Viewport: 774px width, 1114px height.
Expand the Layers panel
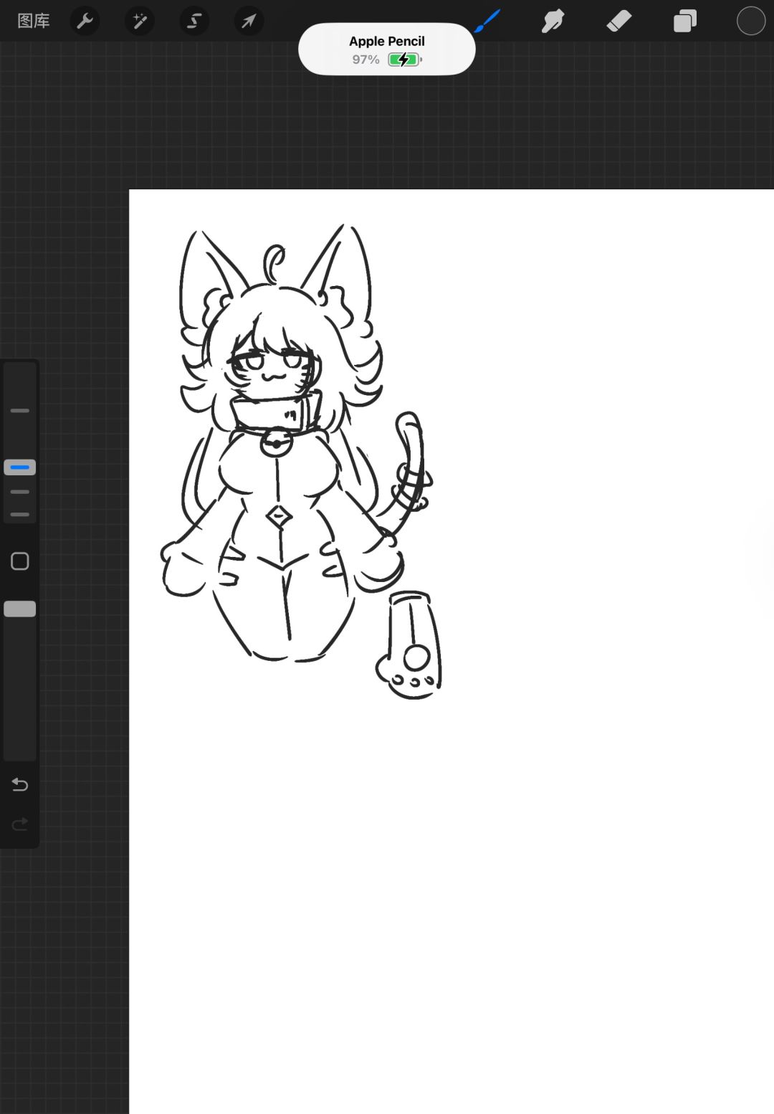coord(685,21)
